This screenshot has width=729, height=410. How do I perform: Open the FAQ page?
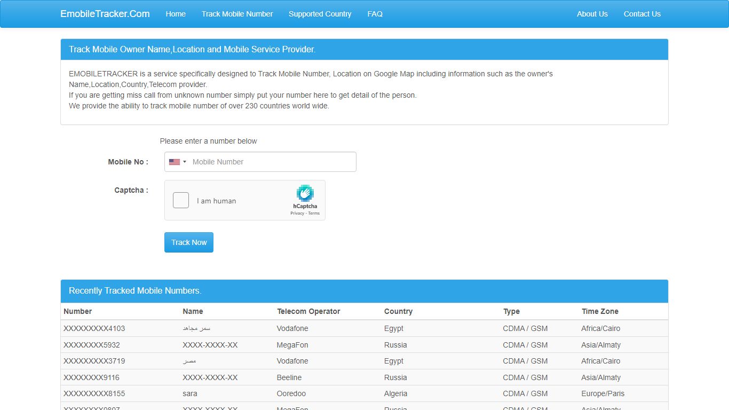(x=375, y=14)
